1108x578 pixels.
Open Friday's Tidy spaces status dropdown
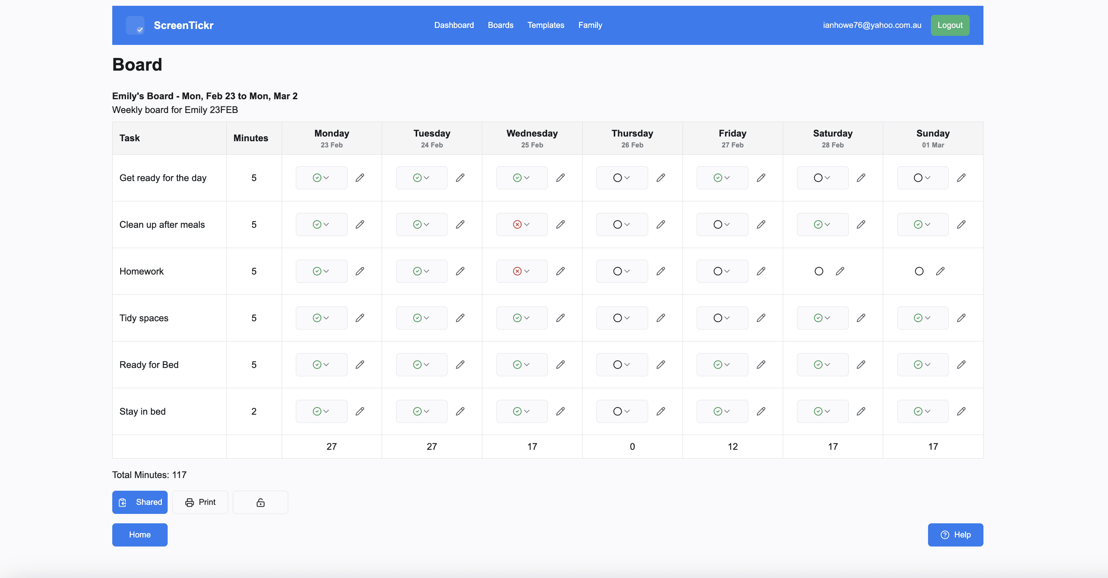pyautogui.click(x=722, y=318)
